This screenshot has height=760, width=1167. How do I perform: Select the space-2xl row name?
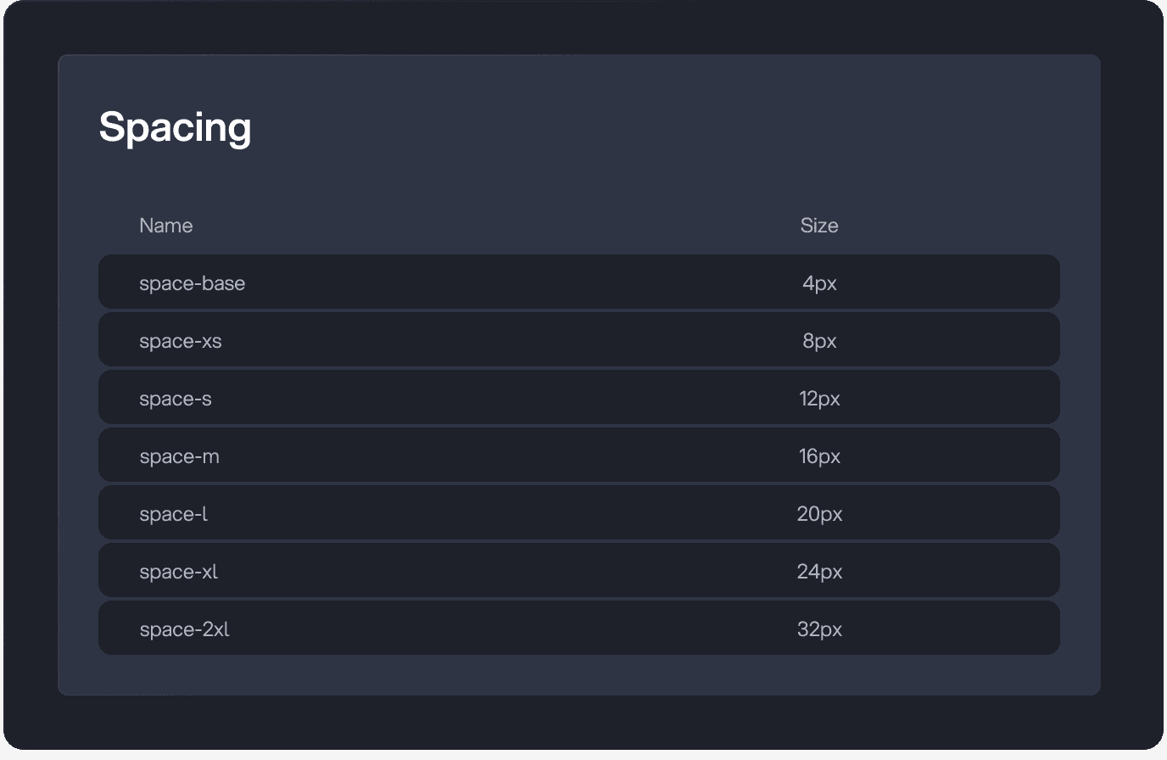185,629
